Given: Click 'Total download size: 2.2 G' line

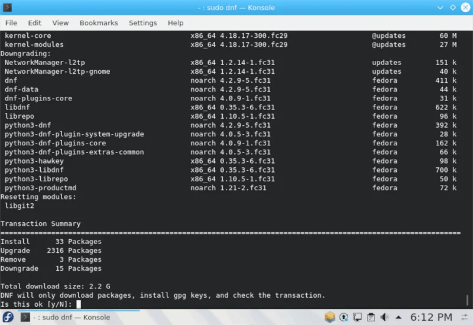Looking at the screenshot, I should click(55, 287).
